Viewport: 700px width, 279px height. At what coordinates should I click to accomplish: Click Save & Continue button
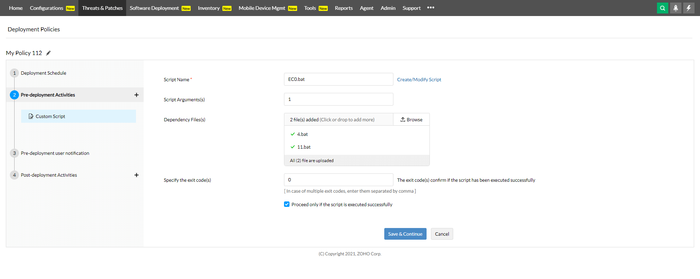(x=405, y=234)
